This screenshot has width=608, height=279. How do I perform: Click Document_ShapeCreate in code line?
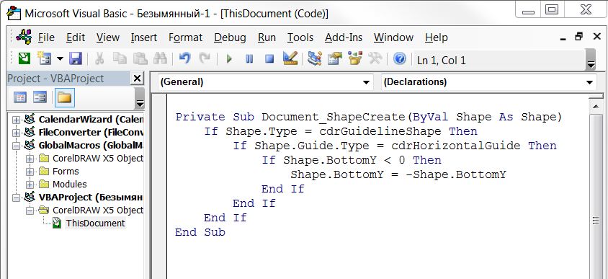click(x=334, y=117)
